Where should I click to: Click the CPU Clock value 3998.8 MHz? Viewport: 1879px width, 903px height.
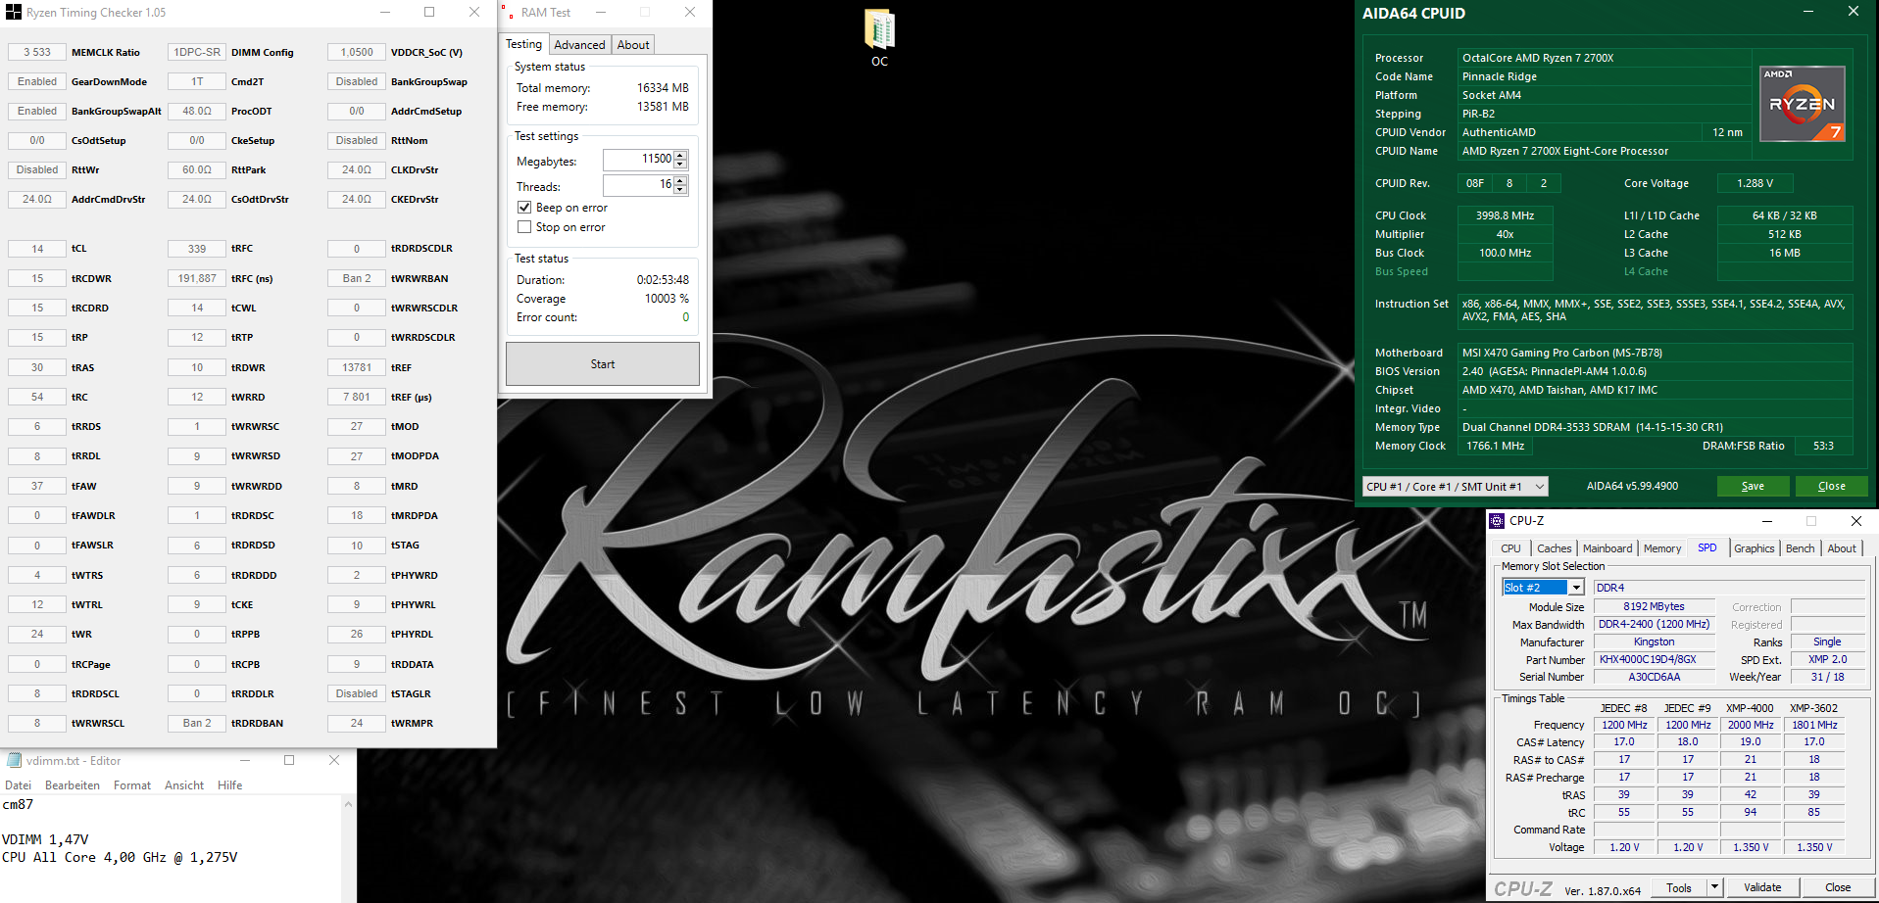(1505, 215)
